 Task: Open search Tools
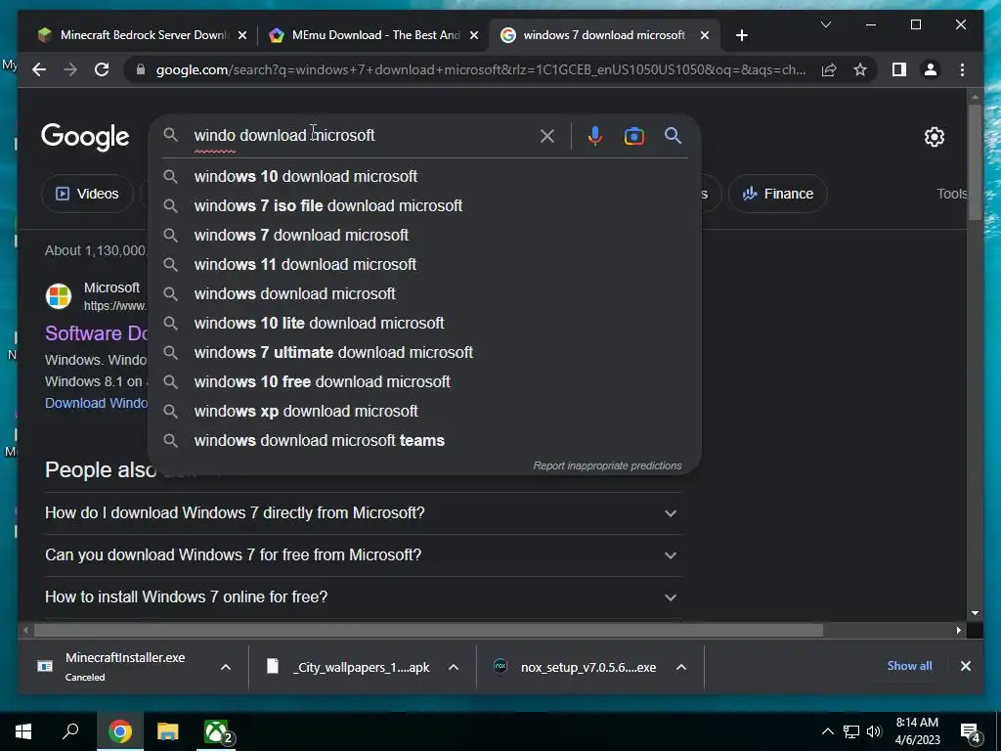click(x=951, y=194)
